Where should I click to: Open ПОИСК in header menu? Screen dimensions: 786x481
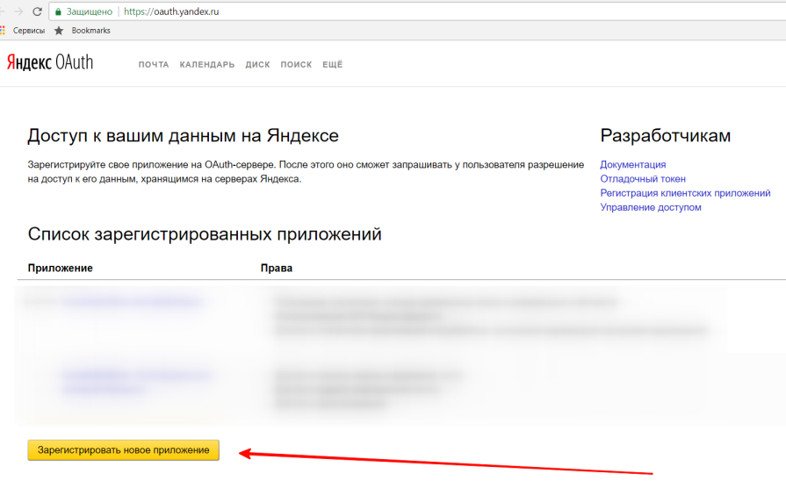point(296,65)
